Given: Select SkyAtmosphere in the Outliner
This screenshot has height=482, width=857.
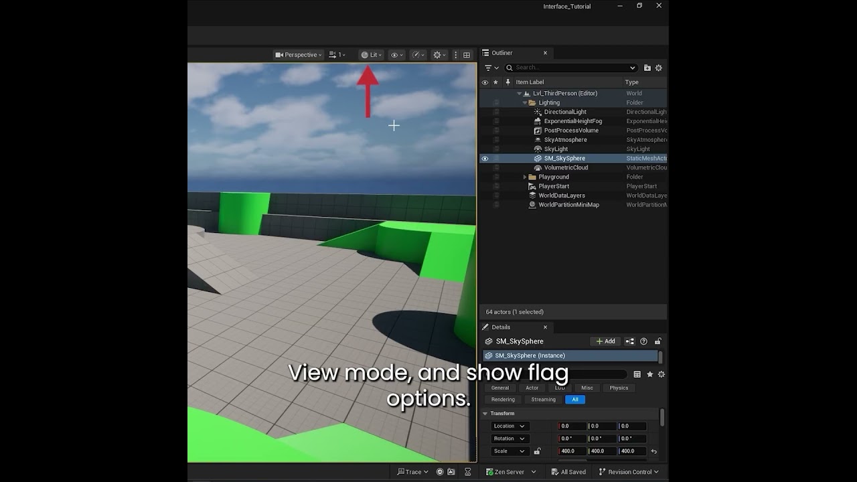Looking at the screenshot, I should [565, 140].
